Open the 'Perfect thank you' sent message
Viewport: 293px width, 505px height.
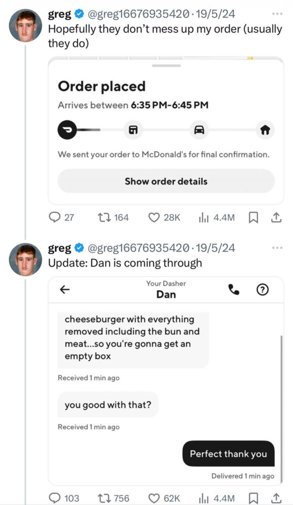(228, 453)
